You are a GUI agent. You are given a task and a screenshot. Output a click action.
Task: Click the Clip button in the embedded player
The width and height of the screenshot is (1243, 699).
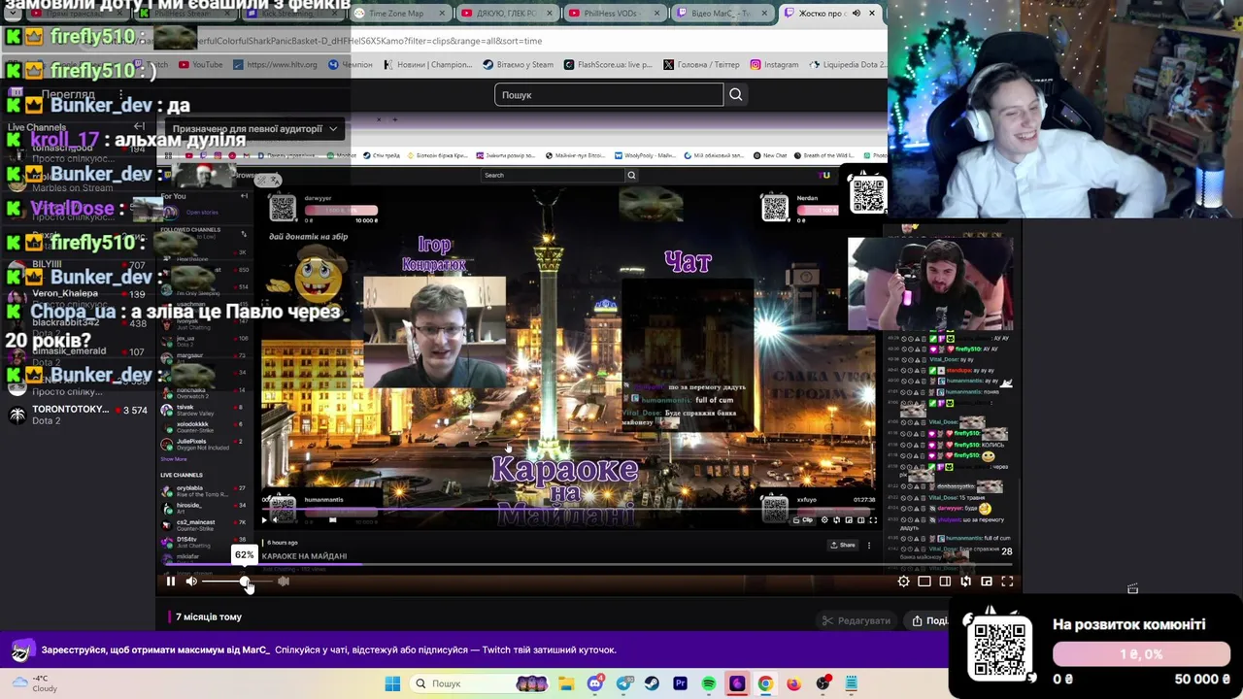803,520
